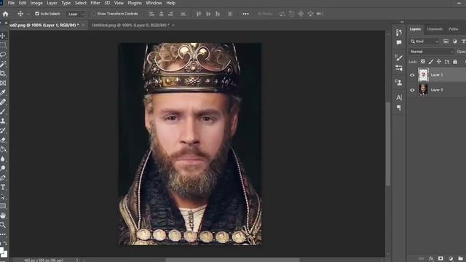Toggle lock transparent pixels
The image size is (466, 262).
tap(422, 61)
